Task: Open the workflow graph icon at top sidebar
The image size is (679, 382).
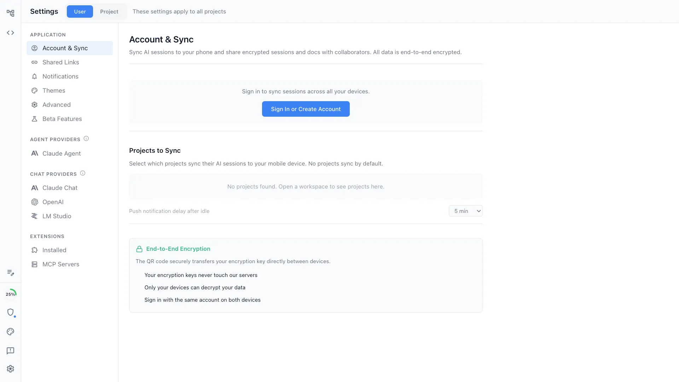Action: 11,13
